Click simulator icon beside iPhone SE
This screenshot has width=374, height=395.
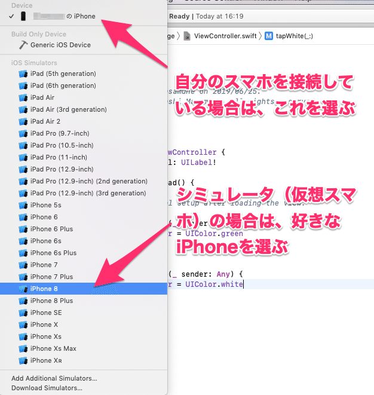coord(23,313)
